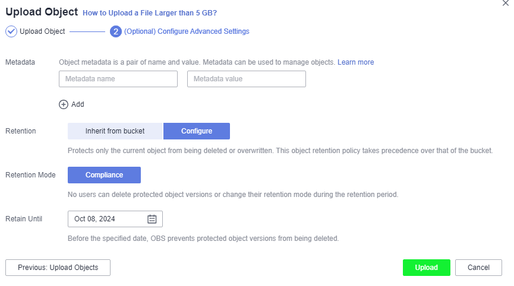
Task: Click the Oct 08, 2024 date text
Action: click(94, 219)
